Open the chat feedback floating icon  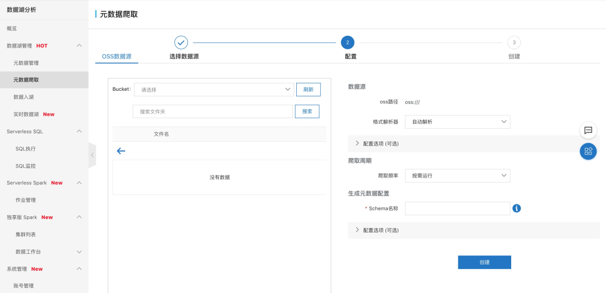click(588, 130)
